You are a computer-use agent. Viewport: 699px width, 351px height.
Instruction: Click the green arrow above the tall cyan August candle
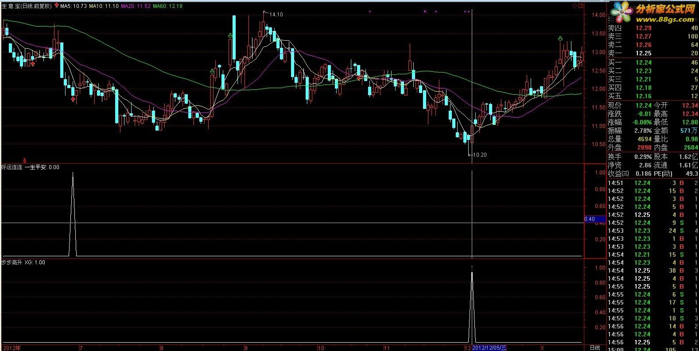(230, 35)
